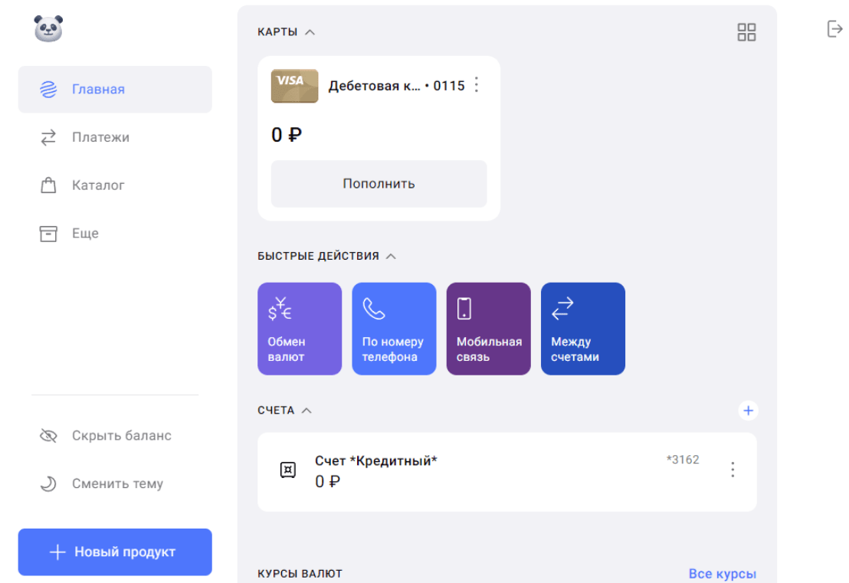The width and height of the screenshot is (849, 583).
Task: Go to Платежи in the sidebar
Action: [100, 138]
